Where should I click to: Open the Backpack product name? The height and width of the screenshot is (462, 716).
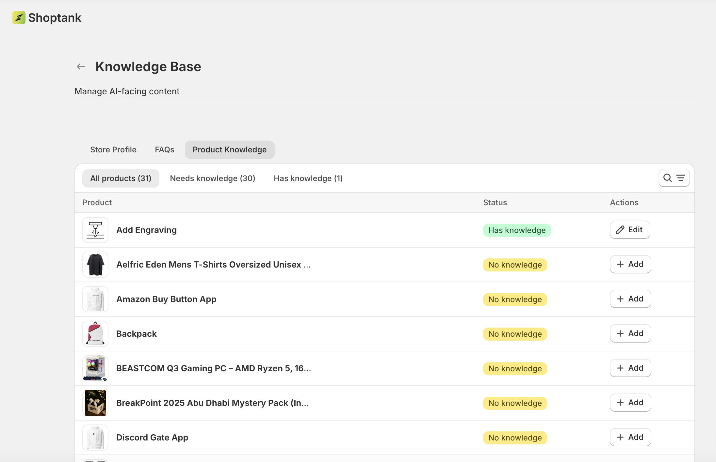(137, 334)
